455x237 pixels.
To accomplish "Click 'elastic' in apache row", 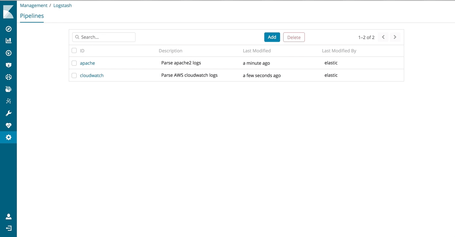I will 331,63.
